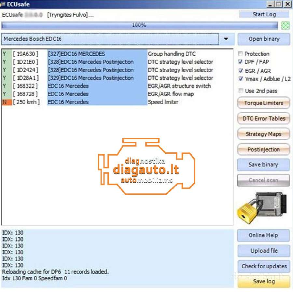Click [327]EDC16 MERCEDES entry
Screen dimensions: 293x293
pos(77,54)
